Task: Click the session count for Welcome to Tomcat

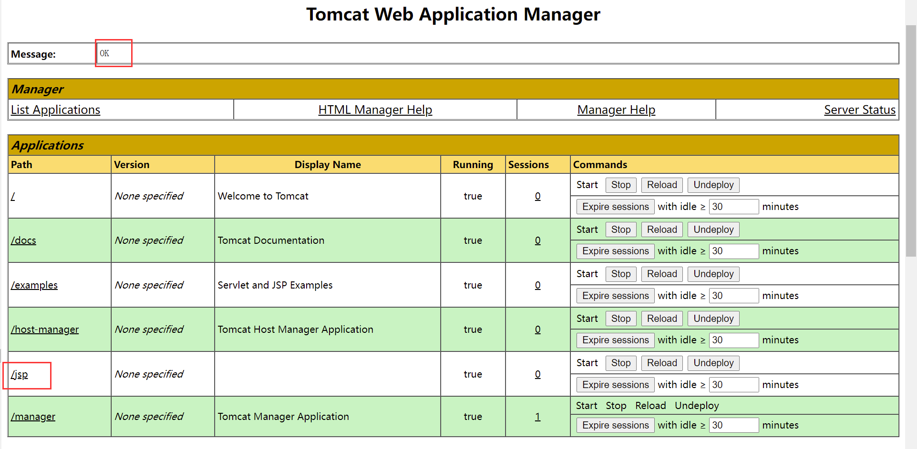Action: tap(537, 196)
